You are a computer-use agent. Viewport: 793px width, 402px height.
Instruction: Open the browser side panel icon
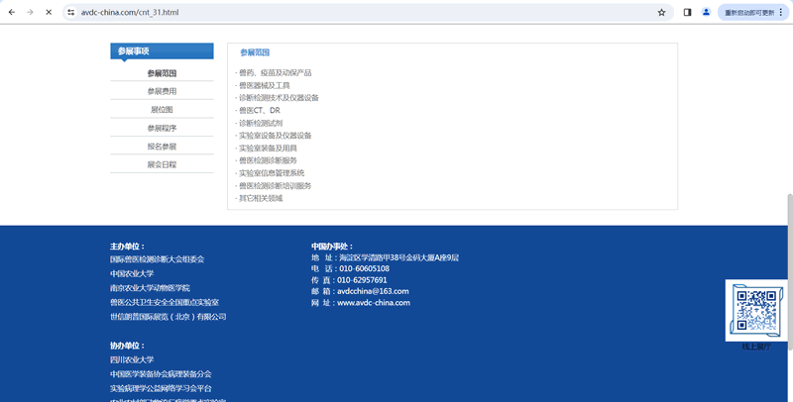pos(688,12)
